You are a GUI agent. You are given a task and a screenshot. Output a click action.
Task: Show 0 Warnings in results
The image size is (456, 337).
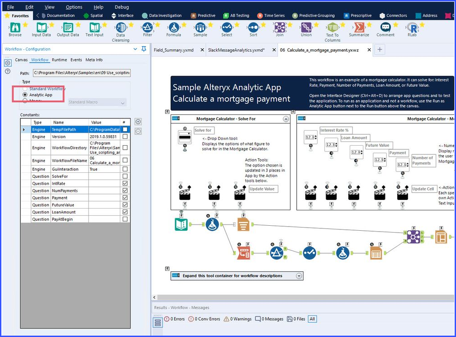pos(237,319)
